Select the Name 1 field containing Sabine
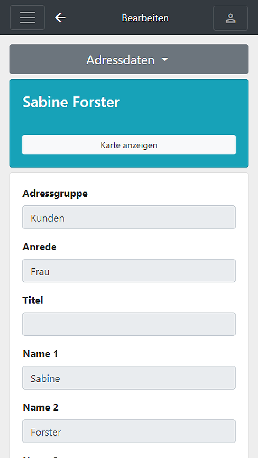The height and width of the screenshot is (458, 258). (129, 378)
